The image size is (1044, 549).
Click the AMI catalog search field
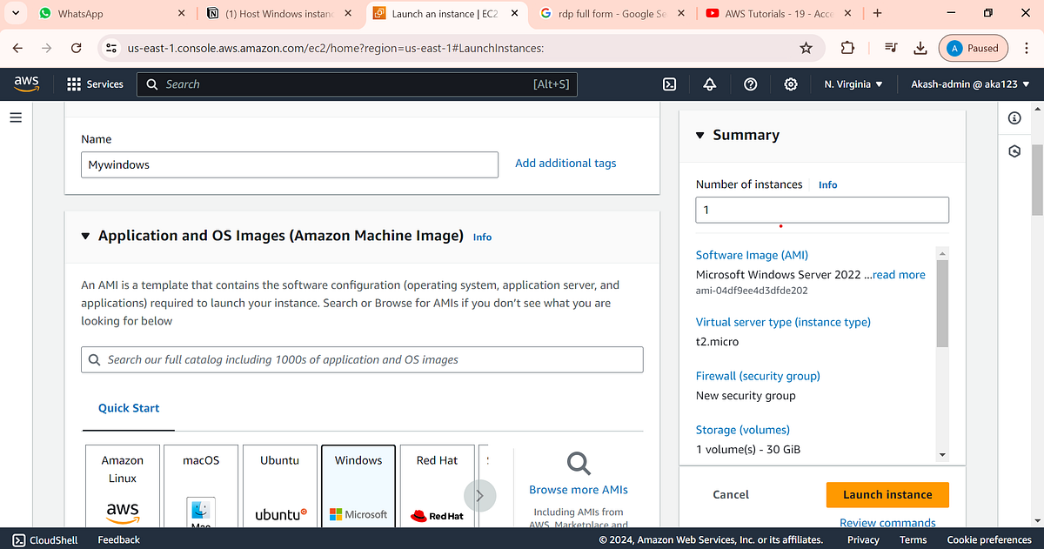pos(362,359)
